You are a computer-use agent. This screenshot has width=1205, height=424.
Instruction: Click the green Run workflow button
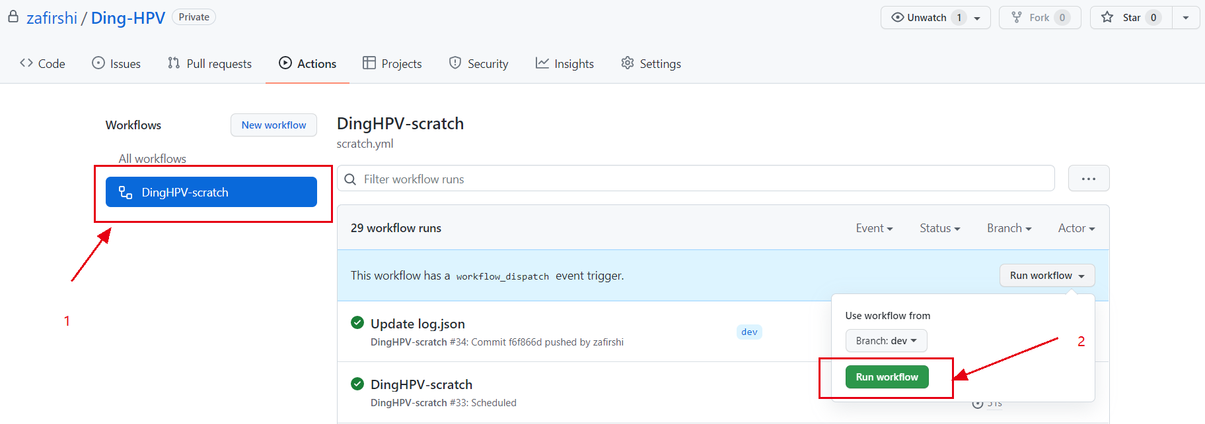887,377
